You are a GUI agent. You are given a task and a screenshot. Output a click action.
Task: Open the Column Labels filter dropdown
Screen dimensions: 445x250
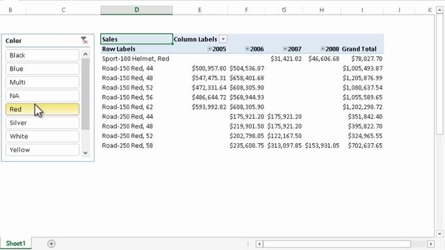(223, 39)
